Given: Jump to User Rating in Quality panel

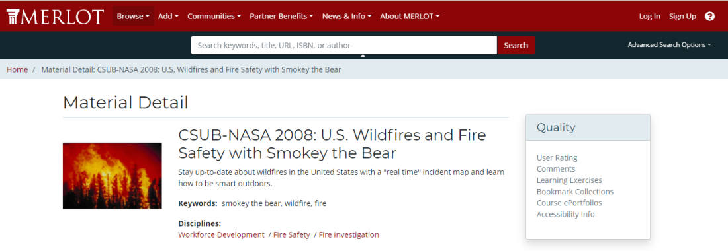Looking at the screenshot, I should (x=557, y=158).
